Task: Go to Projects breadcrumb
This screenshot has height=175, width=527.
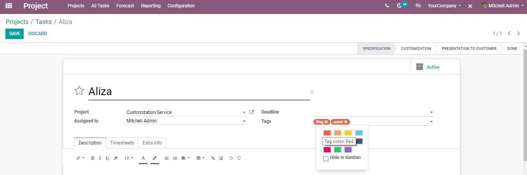Action: [x=17, y=22]
